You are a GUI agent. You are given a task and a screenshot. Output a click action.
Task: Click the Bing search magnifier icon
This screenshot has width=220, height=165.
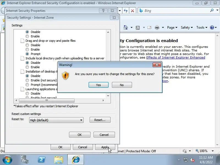point(212,10)
